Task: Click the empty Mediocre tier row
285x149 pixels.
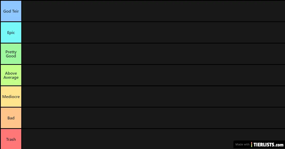Action: (153, 97)
